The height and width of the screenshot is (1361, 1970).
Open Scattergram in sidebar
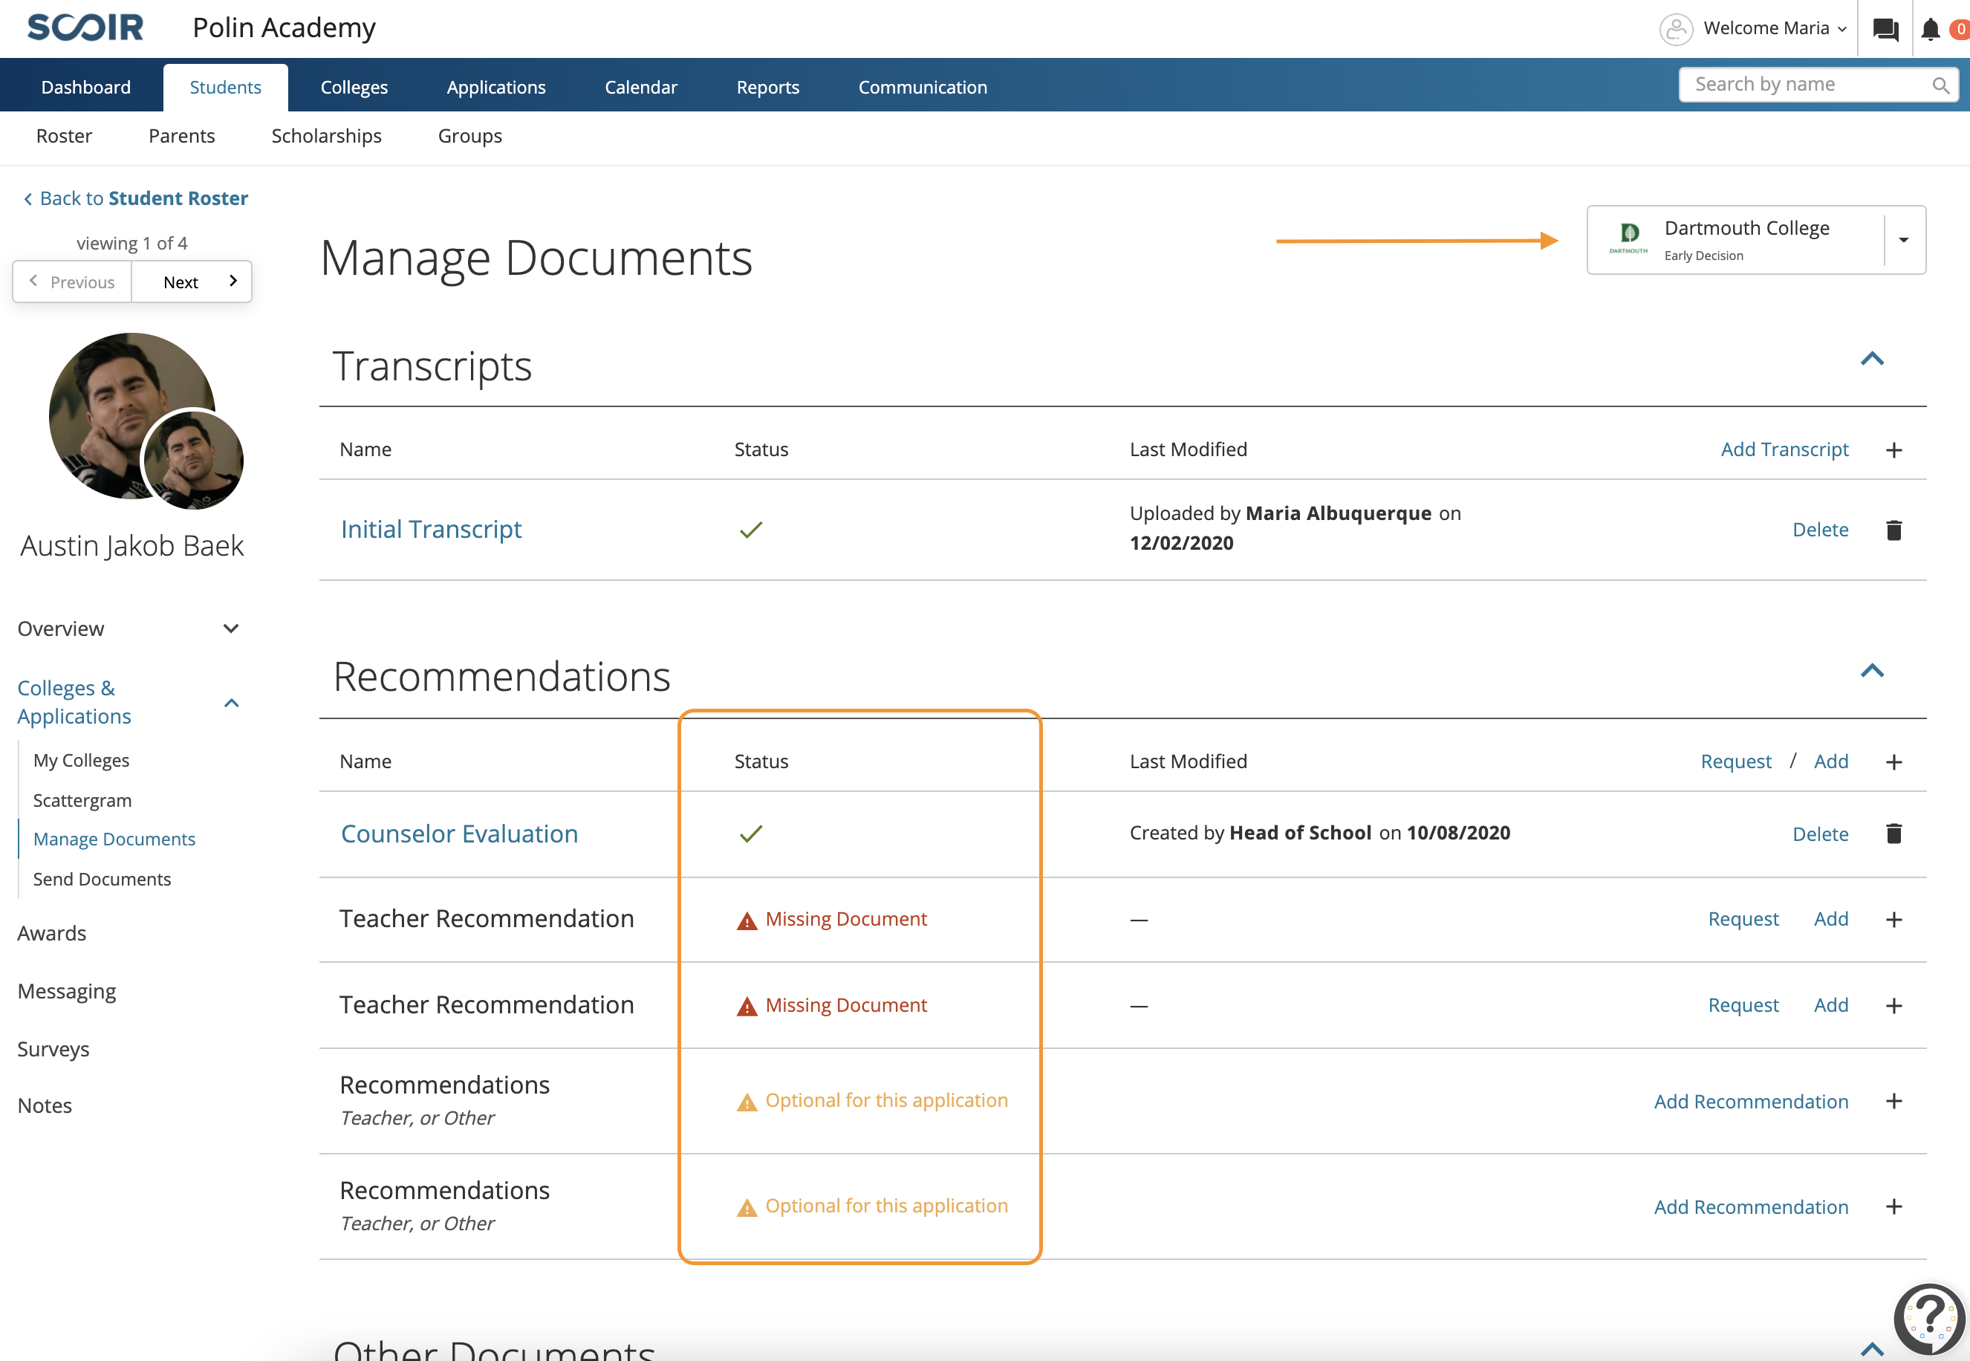(x=82, y=801)
